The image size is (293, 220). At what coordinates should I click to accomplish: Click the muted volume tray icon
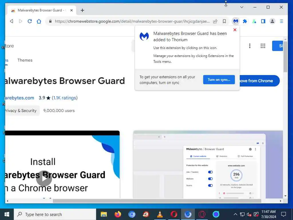pos(249,214)
